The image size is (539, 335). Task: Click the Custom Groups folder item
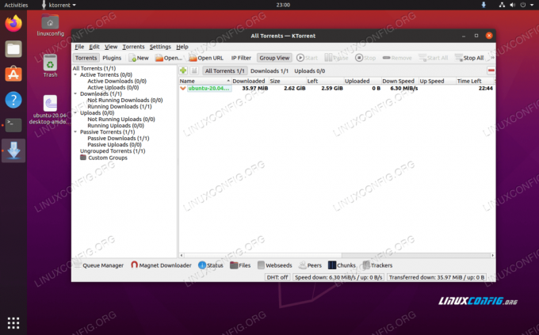point(104,158)
